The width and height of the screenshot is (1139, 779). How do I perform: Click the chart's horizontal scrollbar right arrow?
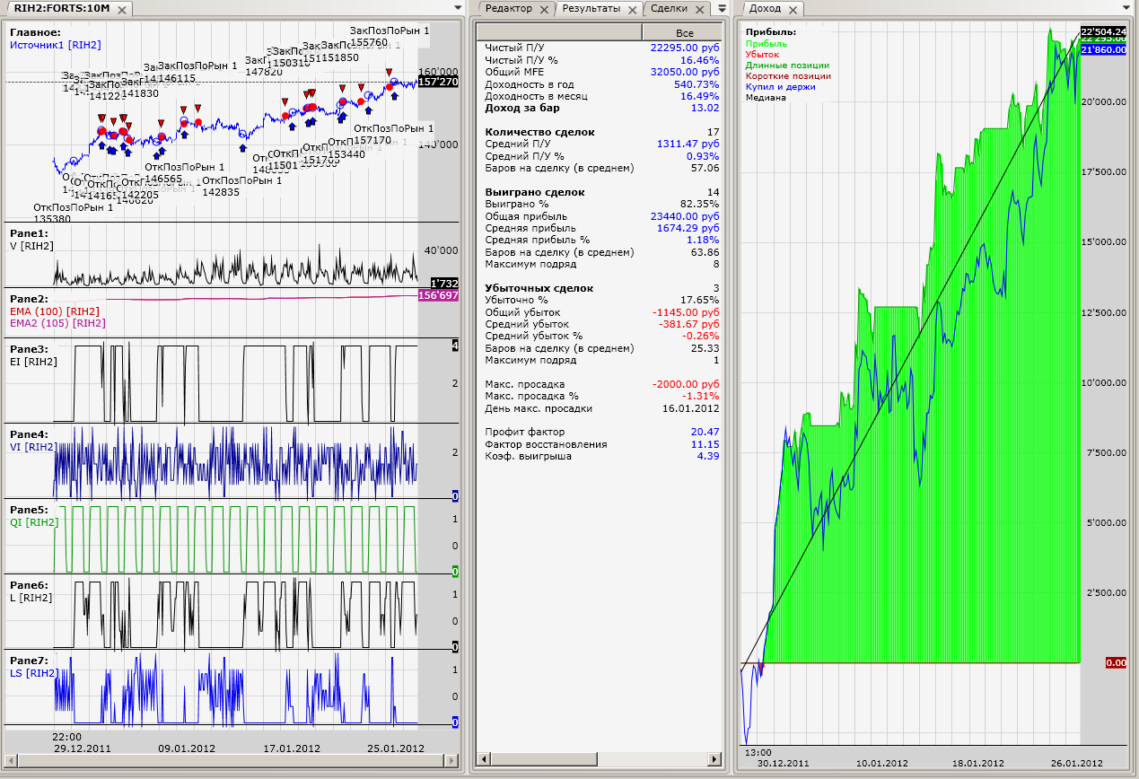tap(453, 761)
